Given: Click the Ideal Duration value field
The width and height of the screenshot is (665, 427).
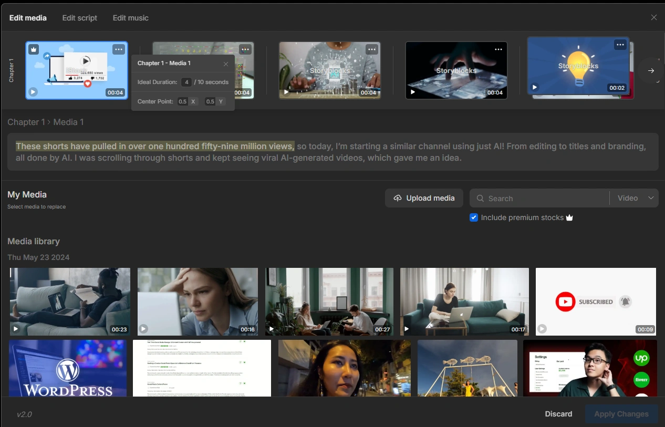Looking at the screenshot, I should point(186,82).
